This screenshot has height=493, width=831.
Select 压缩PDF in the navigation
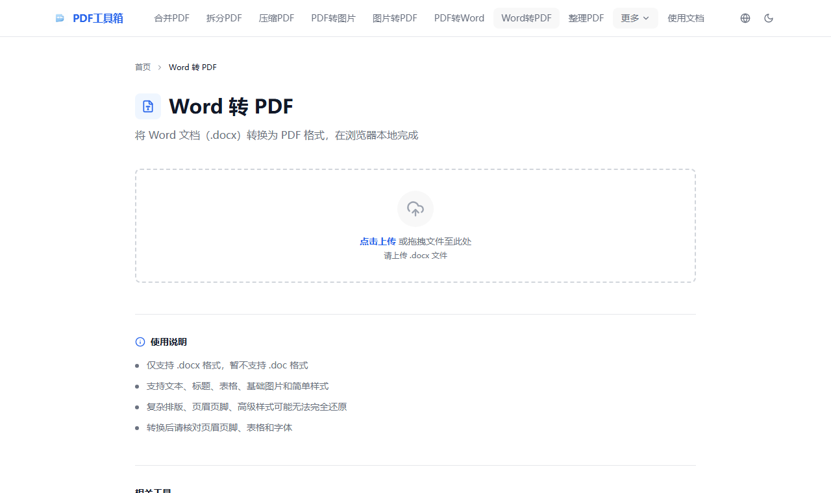277,18
